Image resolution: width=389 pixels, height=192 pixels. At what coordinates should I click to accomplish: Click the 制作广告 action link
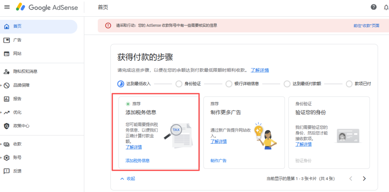(x=219, y=161)
